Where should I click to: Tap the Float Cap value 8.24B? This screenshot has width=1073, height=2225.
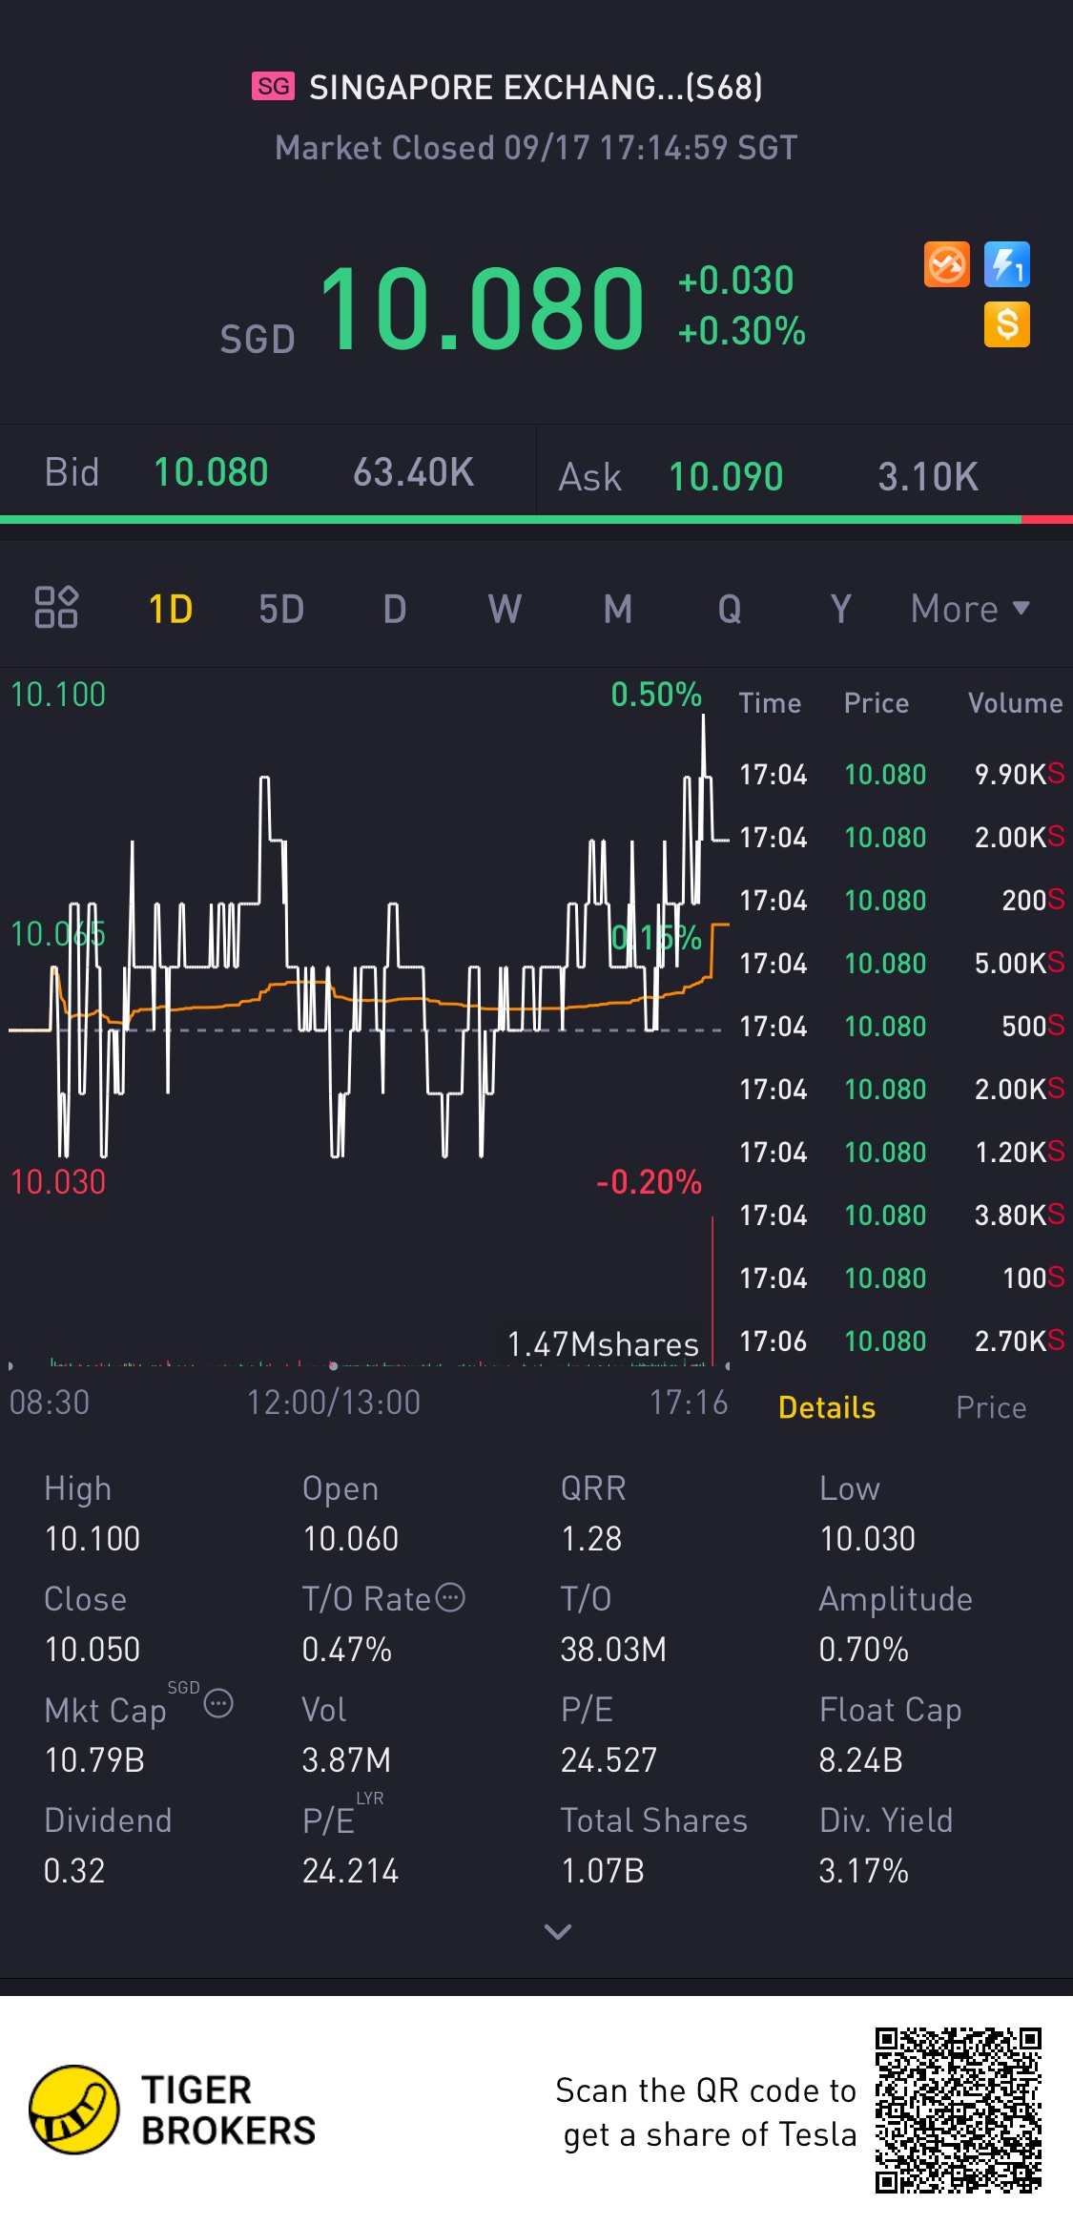tap(860, 1760)
